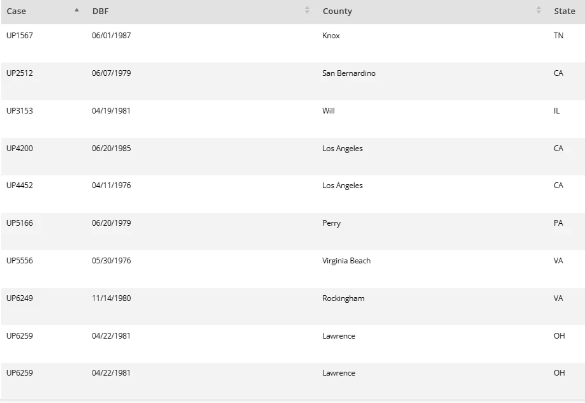Viewport: 585px width, 403px height.
Task: Select the date 05/30/1976
Action: coord(111,261)
